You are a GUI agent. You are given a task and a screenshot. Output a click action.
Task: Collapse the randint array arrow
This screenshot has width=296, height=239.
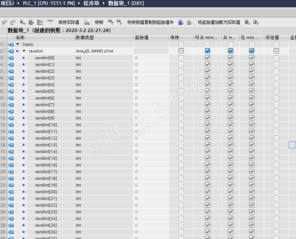tap(24, 51)
